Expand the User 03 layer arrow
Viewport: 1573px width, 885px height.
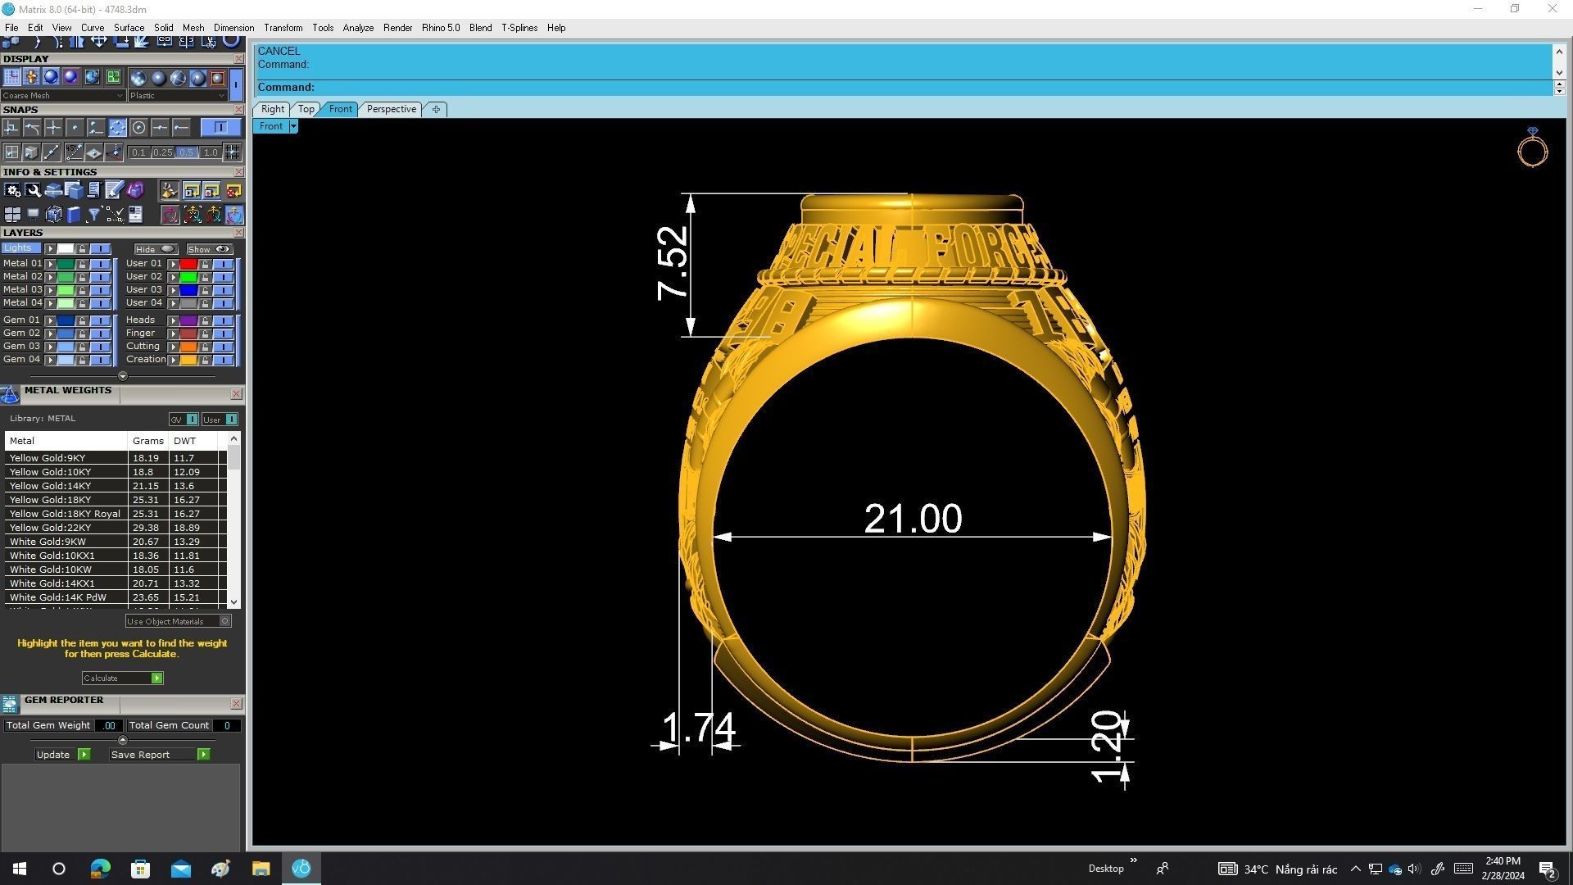(174, 290)
